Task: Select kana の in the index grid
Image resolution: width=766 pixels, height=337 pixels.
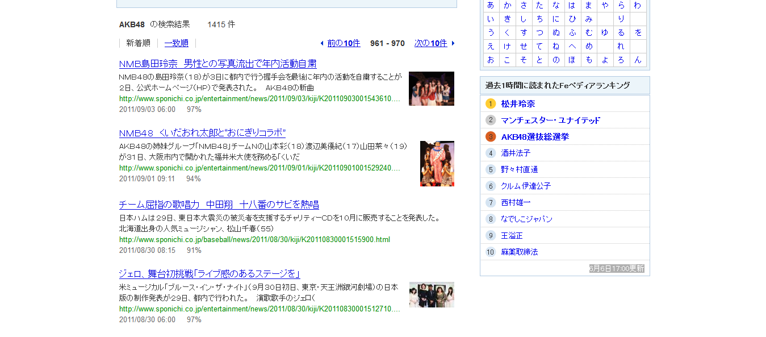Action: click(556, 60)
